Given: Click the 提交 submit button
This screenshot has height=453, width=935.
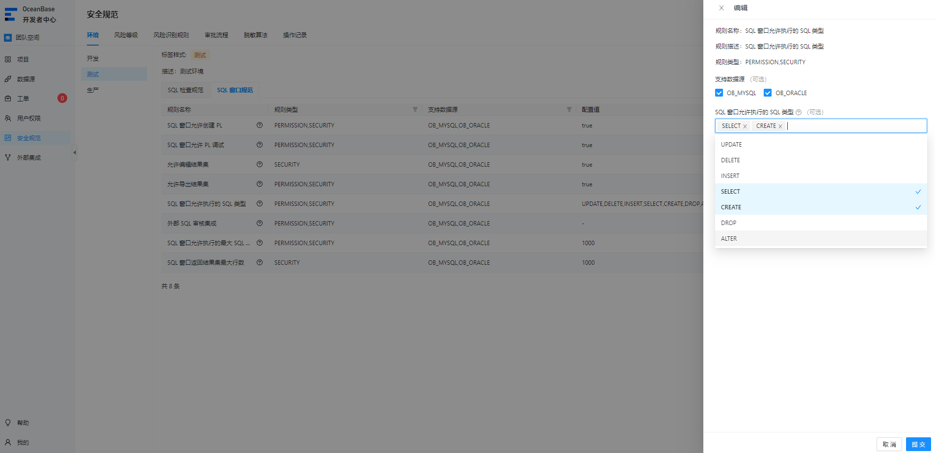Looking at the screenshot, I should click(x=918, y=444).
